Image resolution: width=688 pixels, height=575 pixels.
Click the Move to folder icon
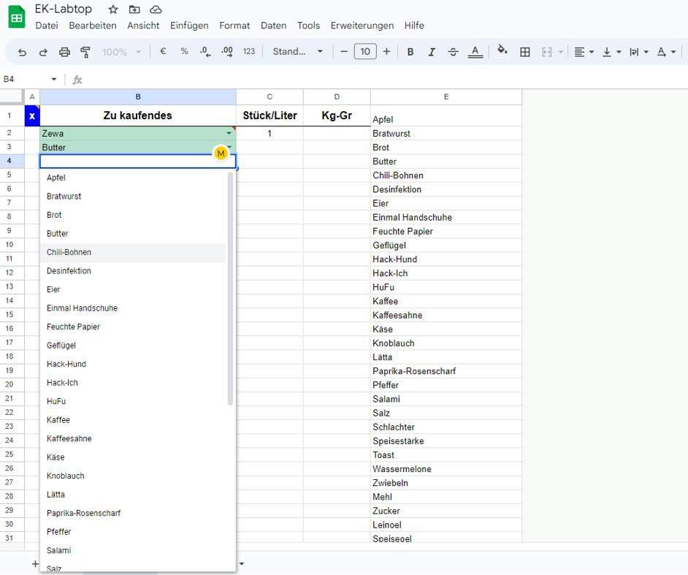coord(134,9)
